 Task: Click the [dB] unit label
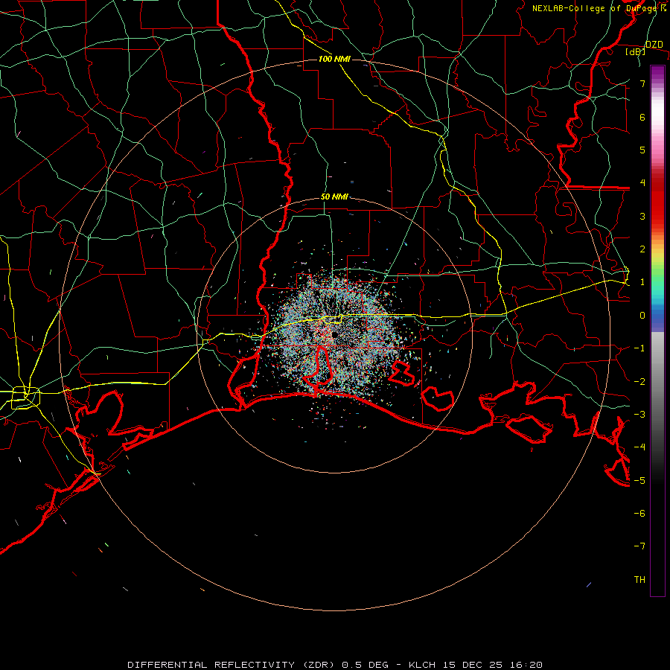tap(636, 51)
